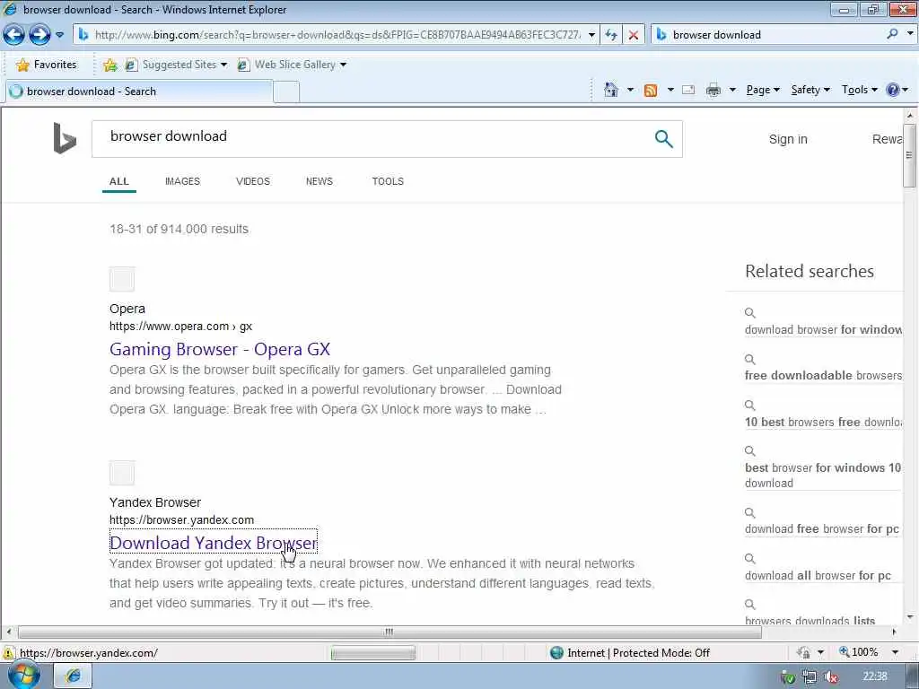Click the network tray icon
Screen dimensions: 919x689
(810, 677)
